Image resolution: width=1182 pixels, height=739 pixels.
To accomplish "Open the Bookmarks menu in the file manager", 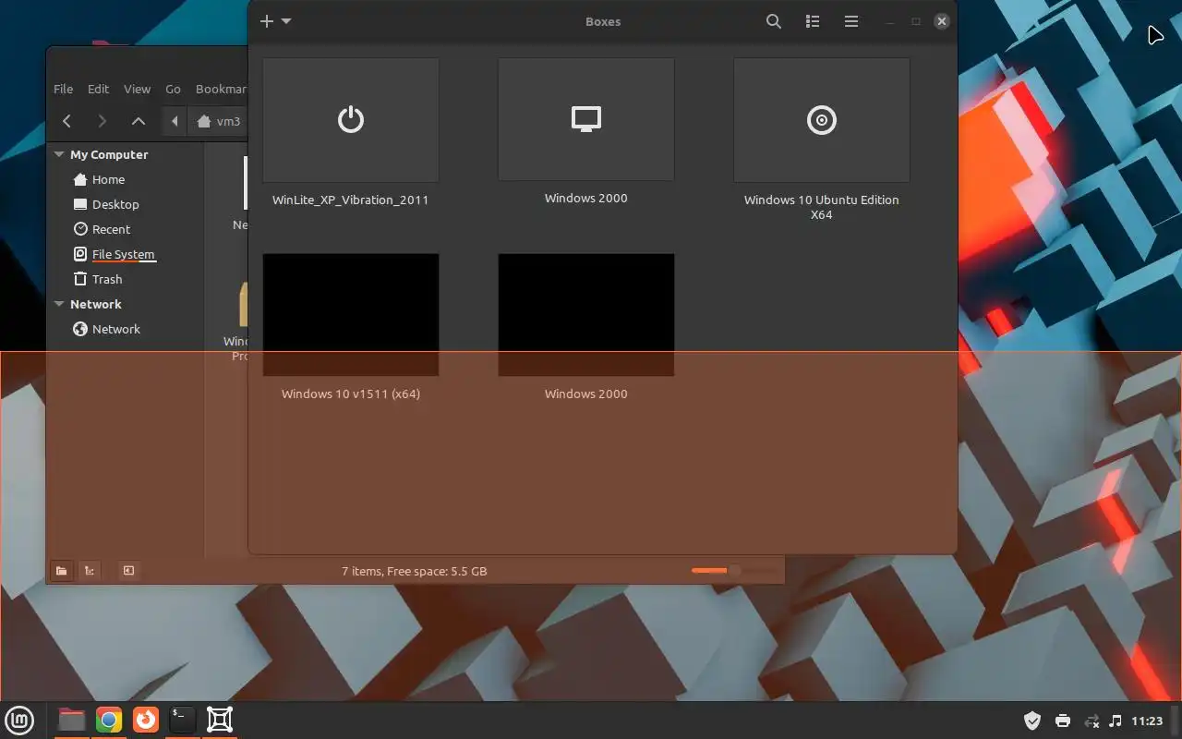I will click(x=221, y=89).
